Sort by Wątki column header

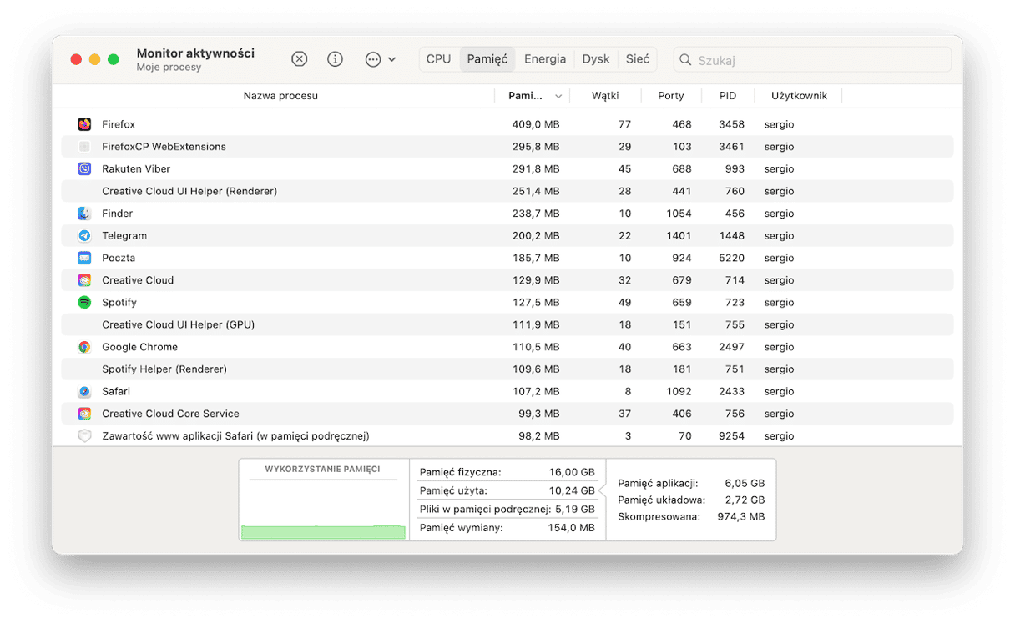[605, 96]
